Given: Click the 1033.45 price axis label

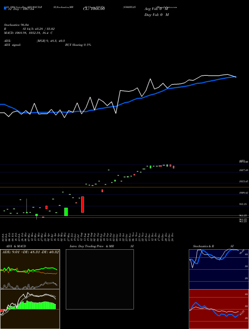Looking at the screenshot, I should tap(244, 181).
